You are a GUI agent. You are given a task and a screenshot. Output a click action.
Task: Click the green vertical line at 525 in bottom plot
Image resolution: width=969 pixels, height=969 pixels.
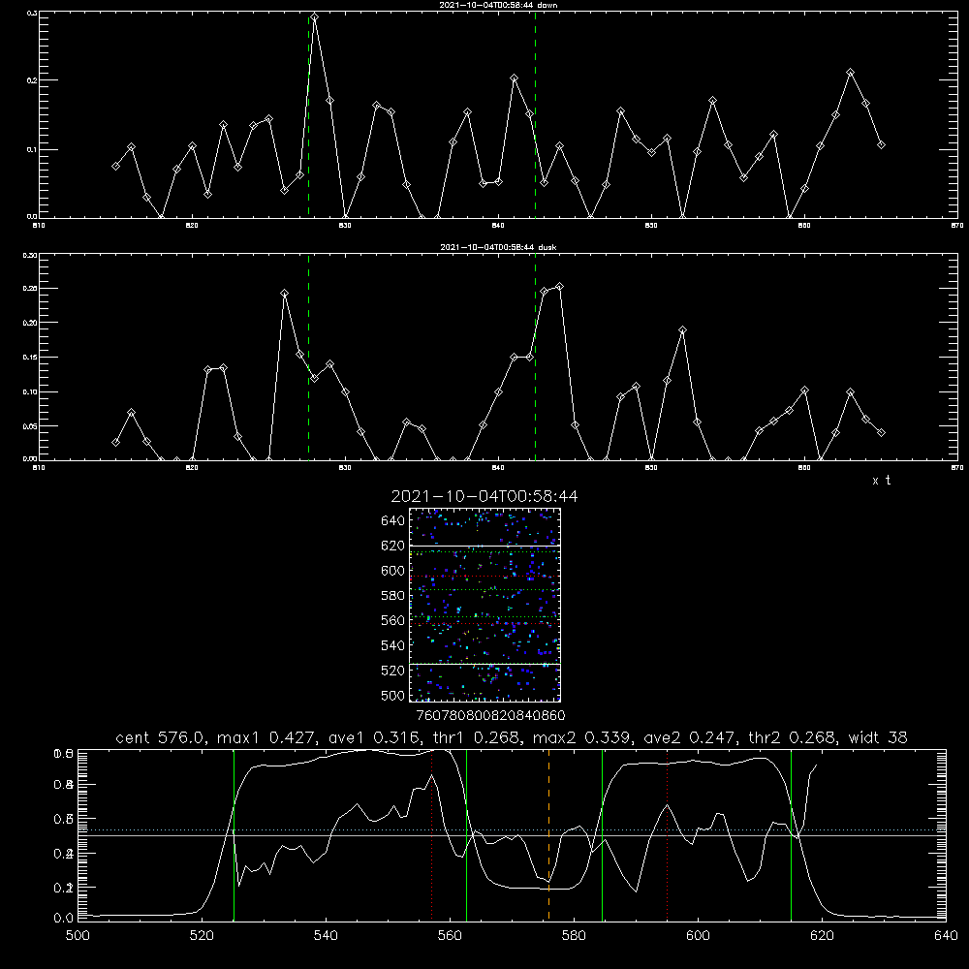234,834
